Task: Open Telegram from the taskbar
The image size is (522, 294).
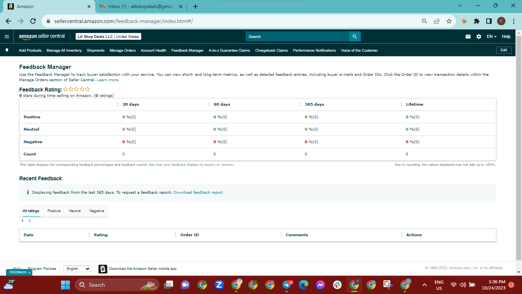Action: coord(287,285)
